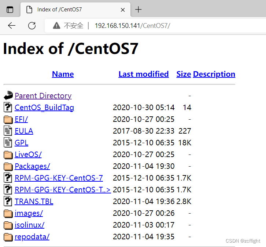Select the Index of /CentOS7 tab
Viewport: 266px width, 247px height.
75,10
